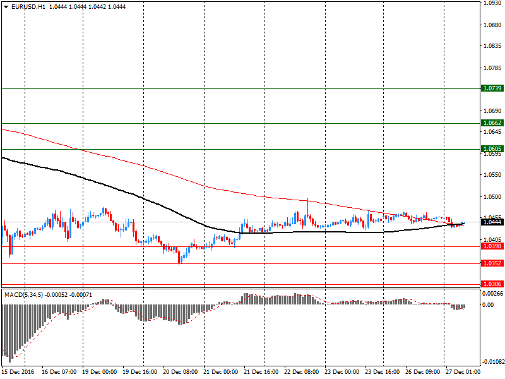Click the 21 Dec 16:00 time axis label
Viewport: 505px width, 379px height.
(x=261, y=372)
